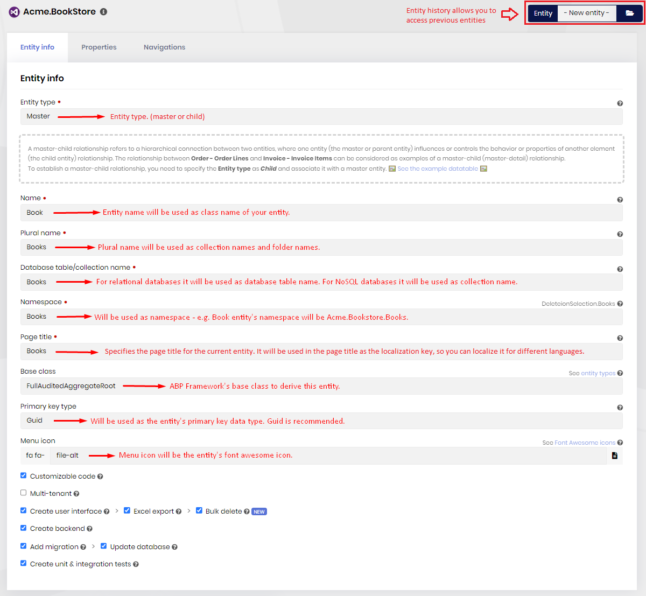Switch to the Entity info tab
This screenshot has width=646, height=596.
pyautogui.click(x=37, y=47)
